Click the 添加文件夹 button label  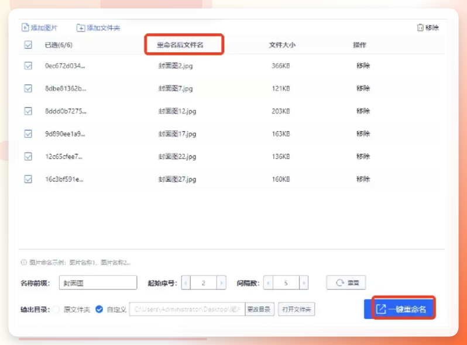coord(104,28)
